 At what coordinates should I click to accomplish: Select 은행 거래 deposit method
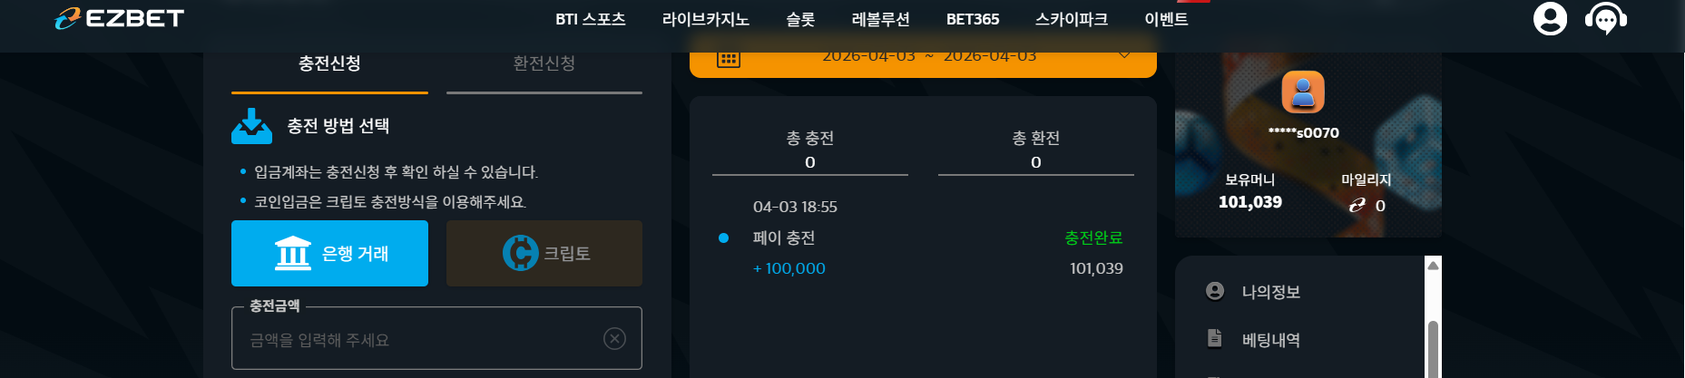point(329,253)
